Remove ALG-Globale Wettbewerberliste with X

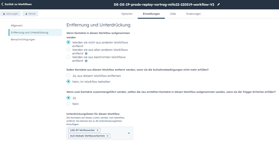(x=107, y=136)
